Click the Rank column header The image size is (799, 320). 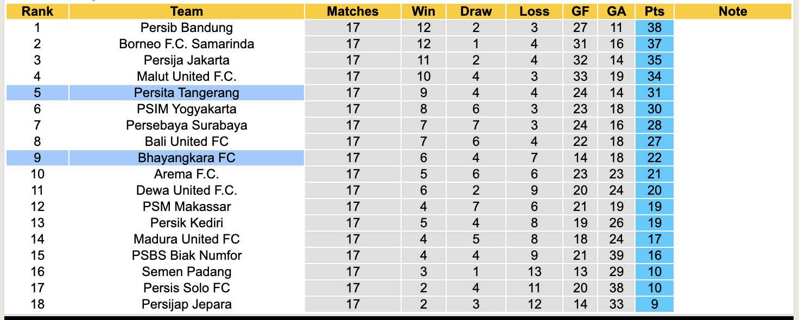click(x=37, y=11)
